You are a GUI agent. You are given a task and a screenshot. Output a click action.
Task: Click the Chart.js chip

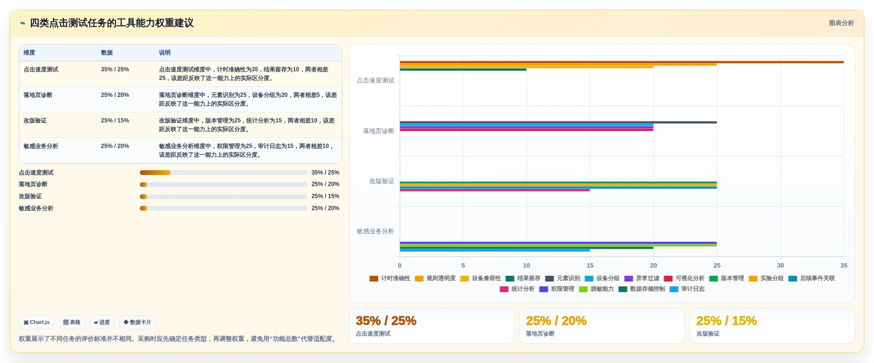(37, 322)
